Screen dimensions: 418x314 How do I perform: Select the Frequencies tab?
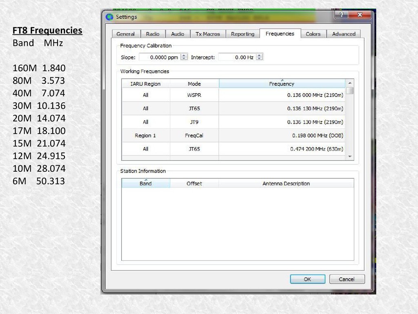click(280, 34)
